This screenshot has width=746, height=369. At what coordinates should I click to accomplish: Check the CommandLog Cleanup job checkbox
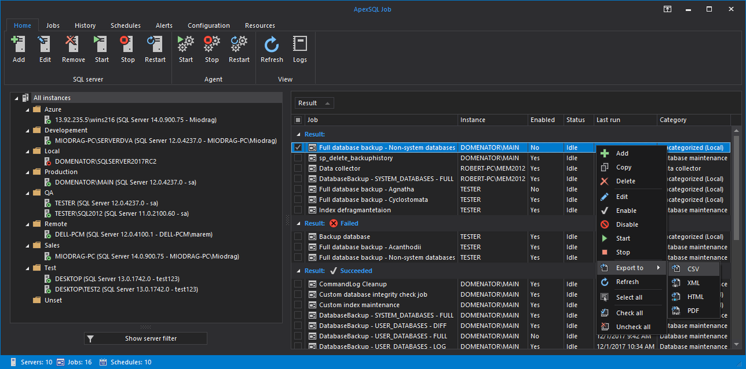[298, 284]
